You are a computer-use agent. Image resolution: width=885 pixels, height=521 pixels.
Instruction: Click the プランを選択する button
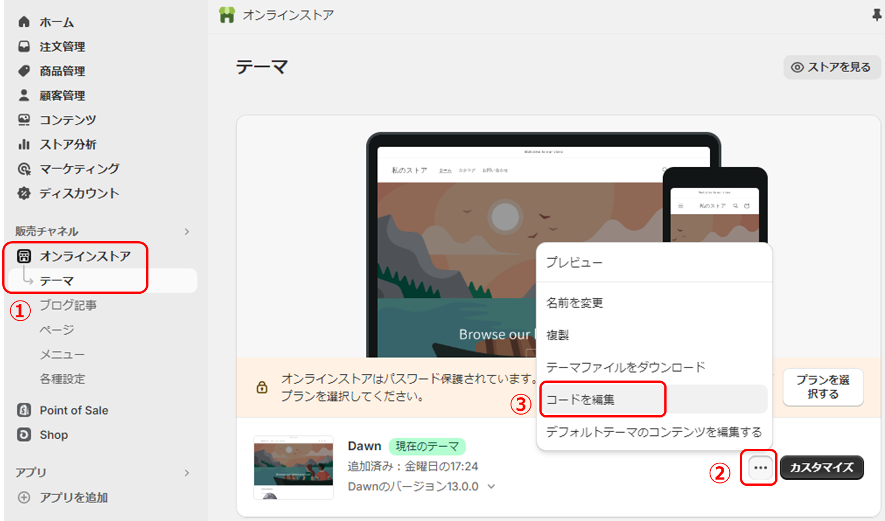823,387
